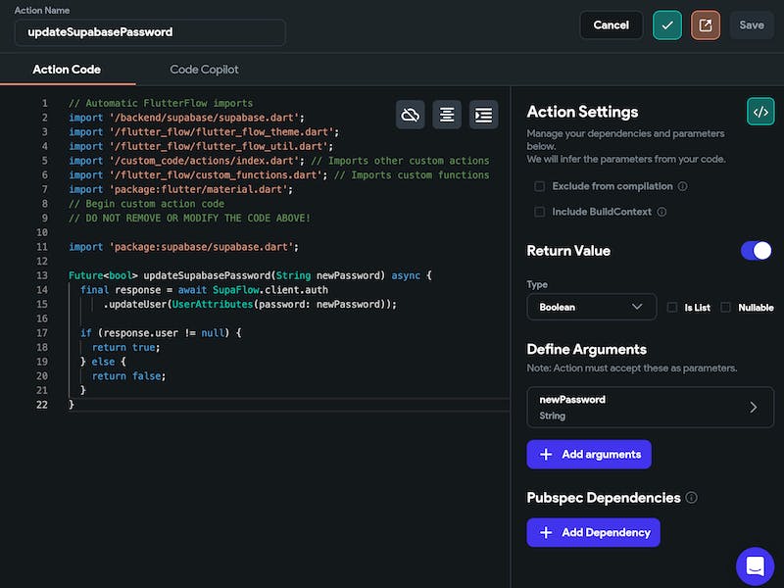Click the 'DO NOT REMOVE OR MODIFY' comment
Screen dimensions: 784x588
click(189, 218)
